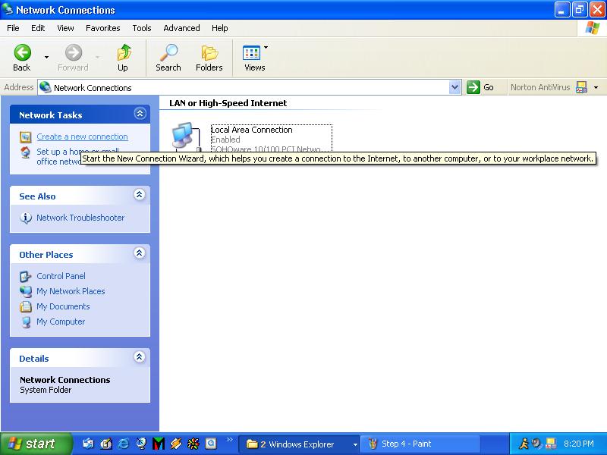This screenshot has height=455, width=607.
Task: Click the red M Quick Launch icon
Action: [x=159, y=444]
